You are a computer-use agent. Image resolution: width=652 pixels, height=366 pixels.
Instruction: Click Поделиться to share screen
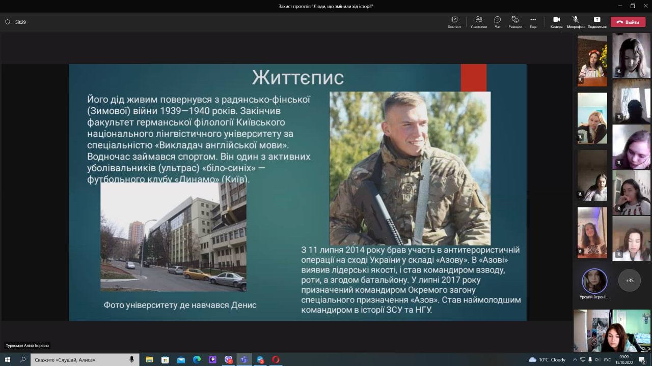(597, 22)
